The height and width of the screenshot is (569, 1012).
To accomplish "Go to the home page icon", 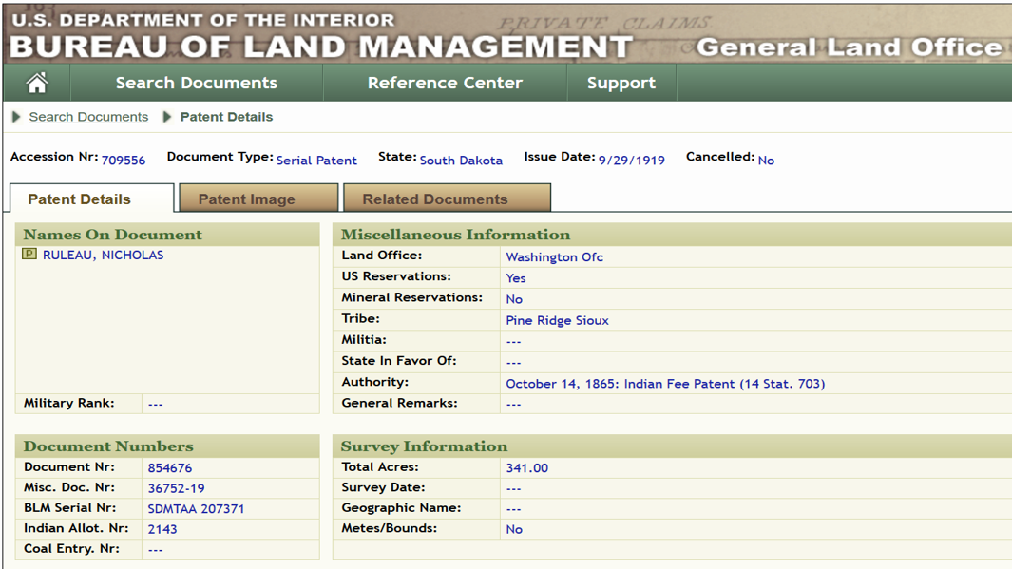I will (x=37, y=83).
